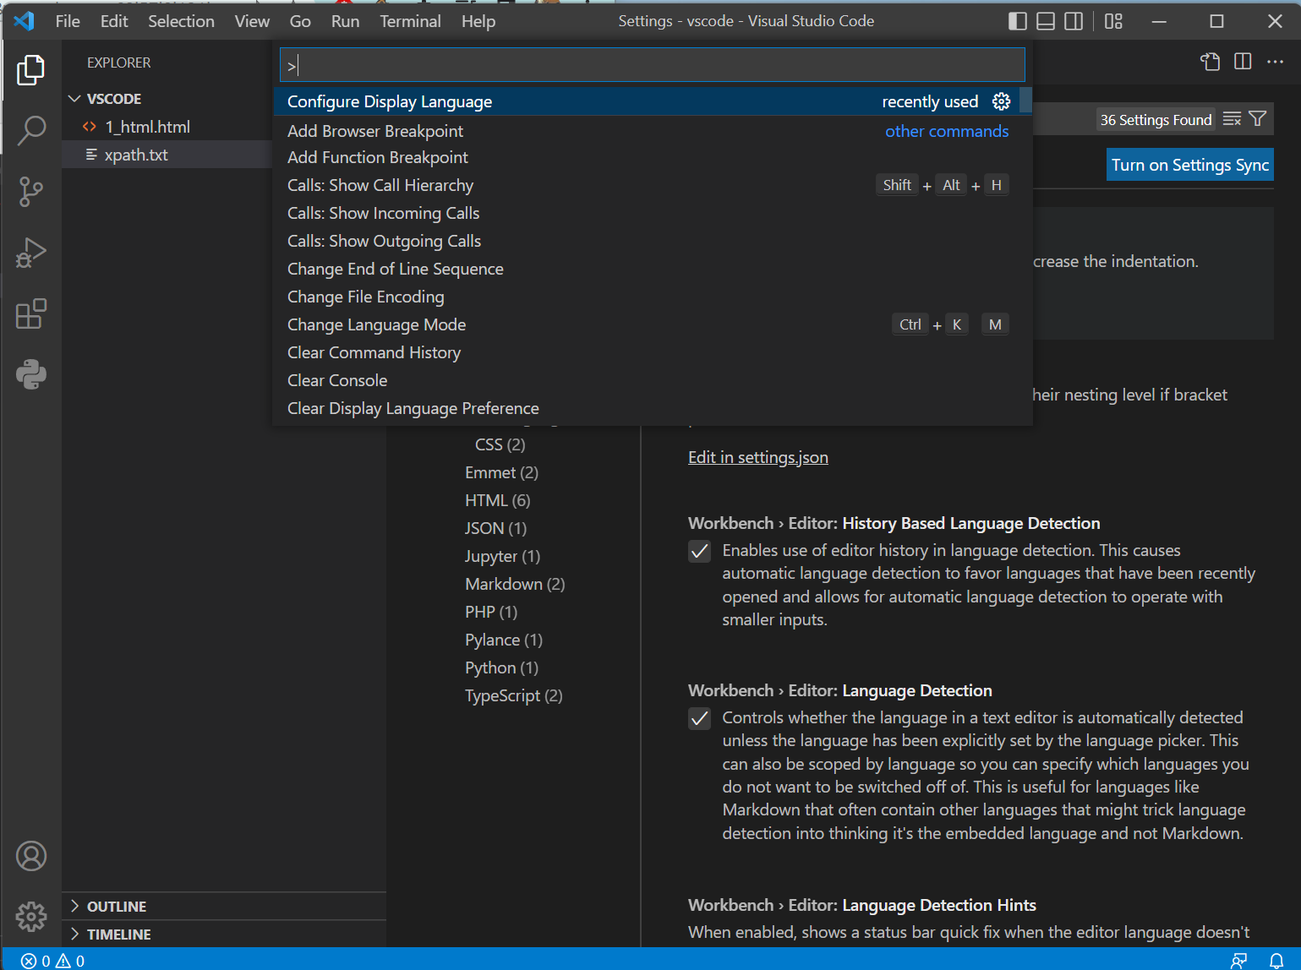
Task: Open the Help menu
Action: coord(478,21)
